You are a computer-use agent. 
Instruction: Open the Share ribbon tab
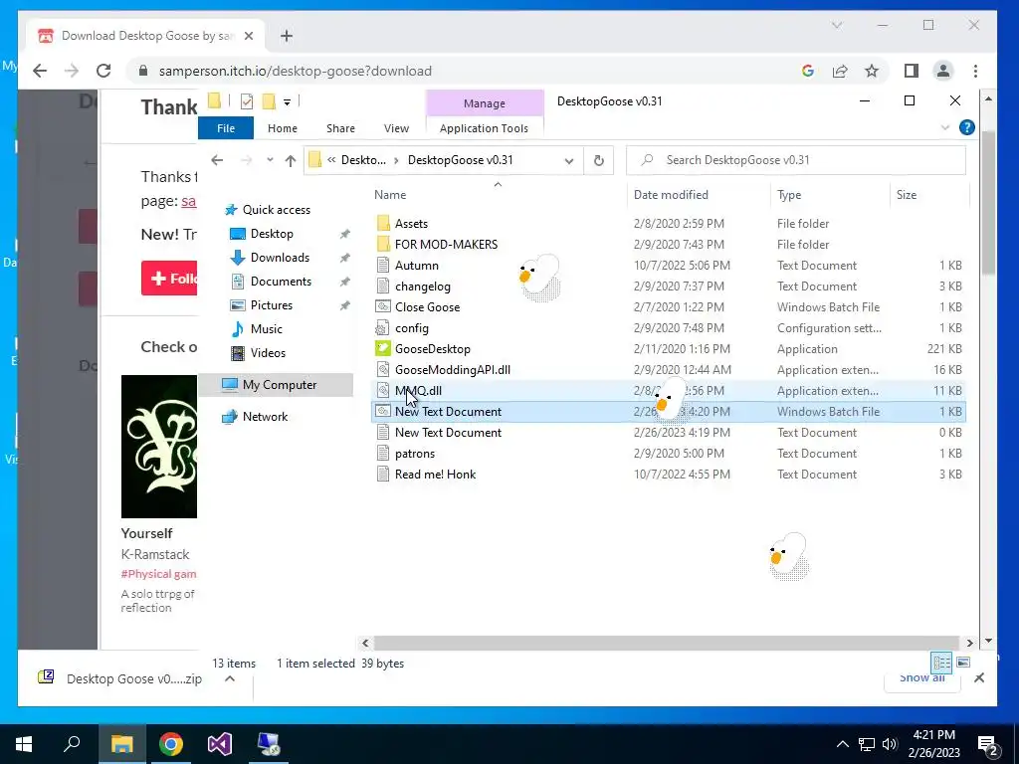coord(340,128)
